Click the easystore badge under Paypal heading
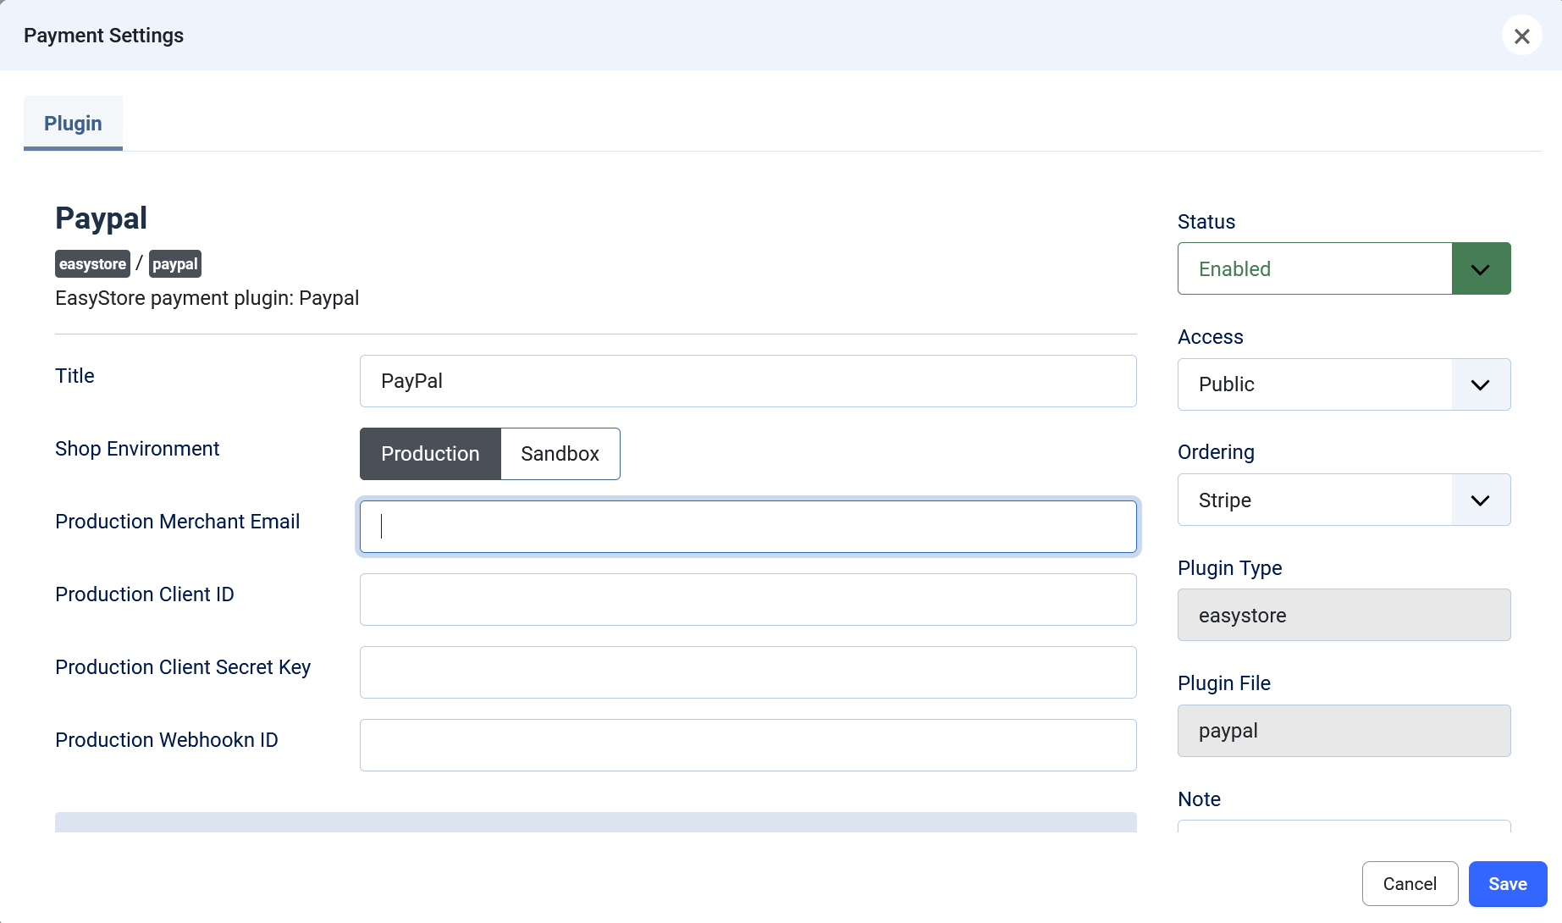 click(x=92, y=264)
